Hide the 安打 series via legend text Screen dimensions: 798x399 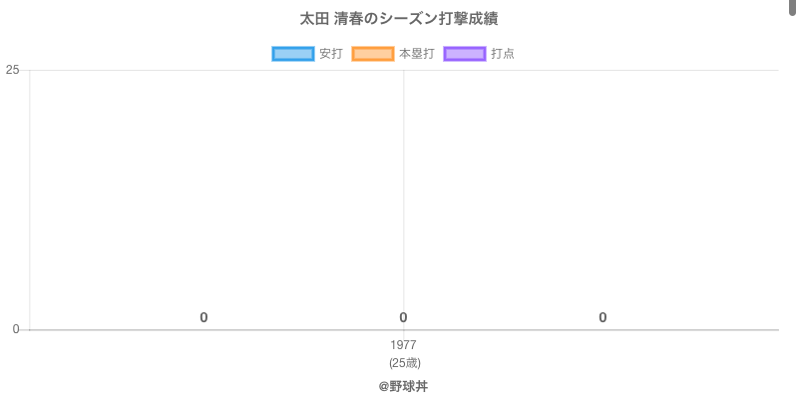tap(330, 54)
